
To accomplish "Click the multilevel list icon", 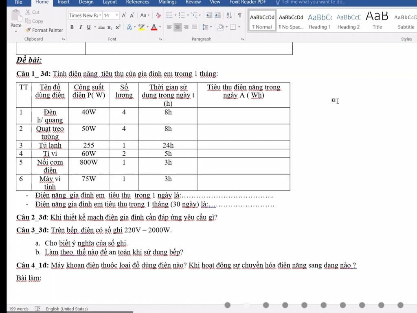I will click(x=194, y=15).
